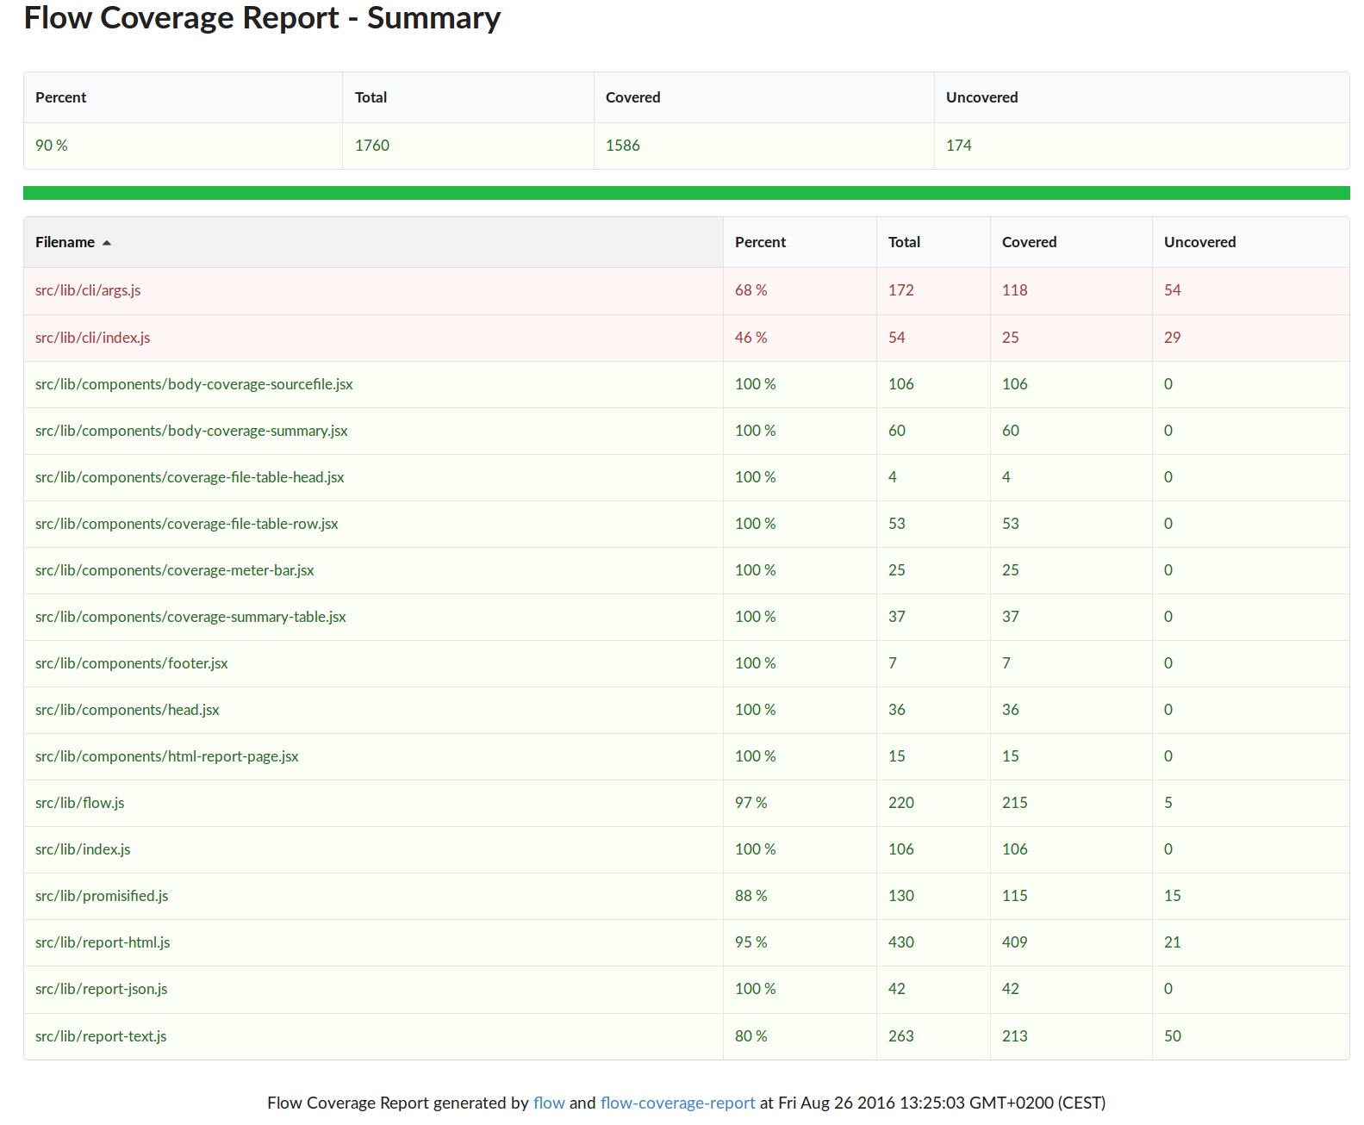Open coverage-summary-table.jsx file report
1364x1125 pixels.
click(x=190, y=617)
